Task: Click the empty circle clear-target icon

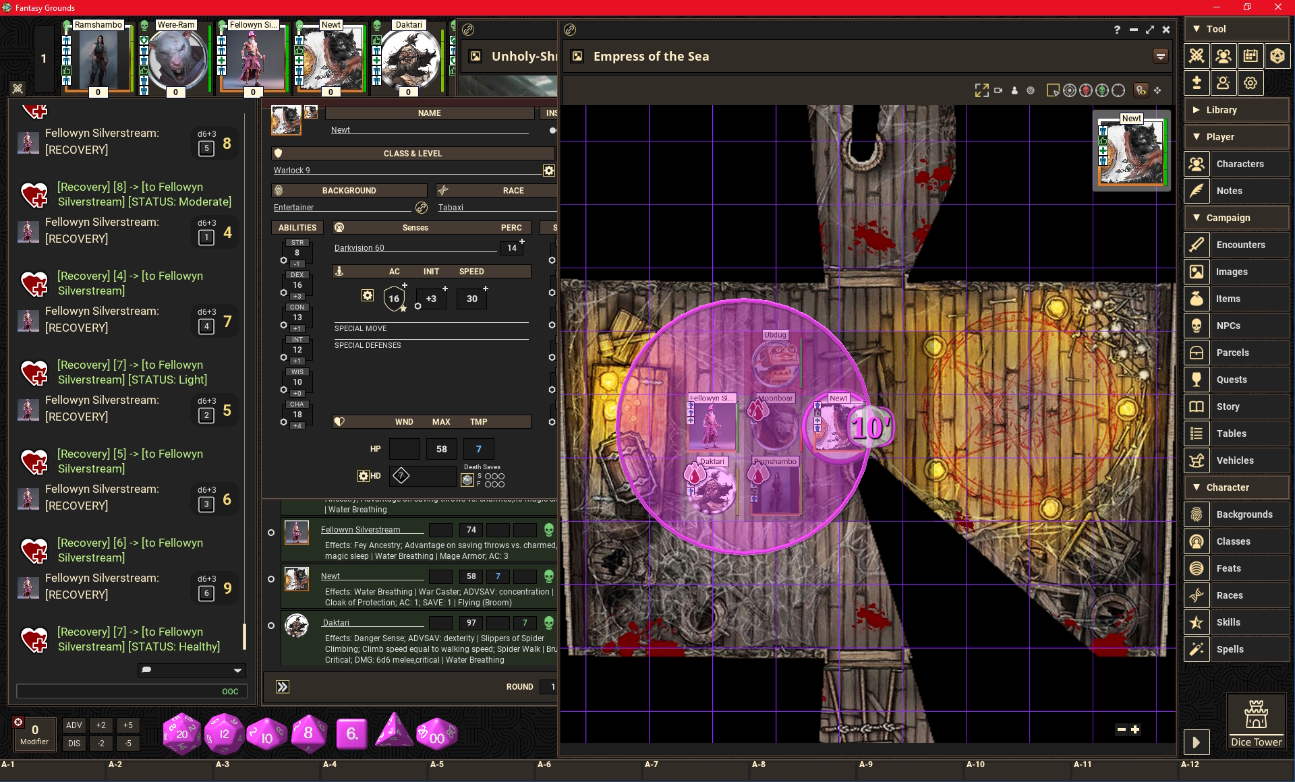Action: tap(1118, 90)
